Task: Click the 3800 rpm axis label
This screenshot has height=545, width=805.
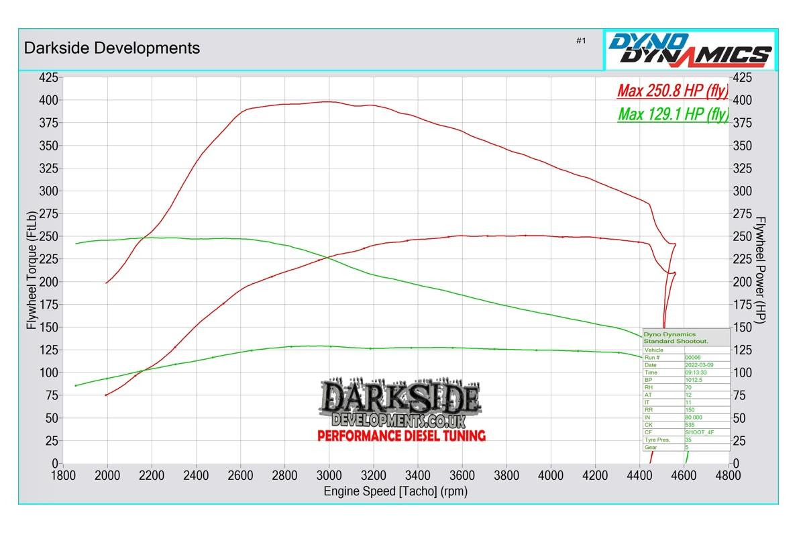Action: [x=506, y=475]
